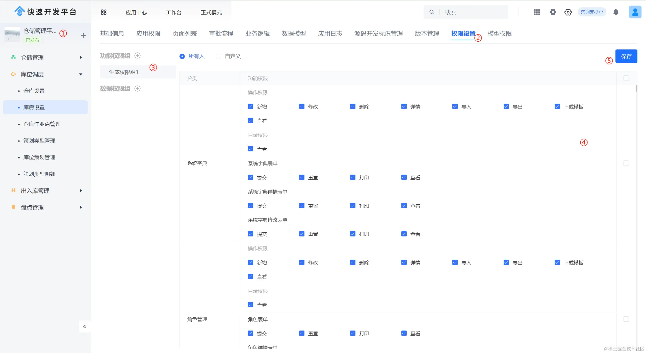Image resolution: width=646 pixels, height=353 pixels.
Task: Click the 保存 button
Action: pos(626,56)
